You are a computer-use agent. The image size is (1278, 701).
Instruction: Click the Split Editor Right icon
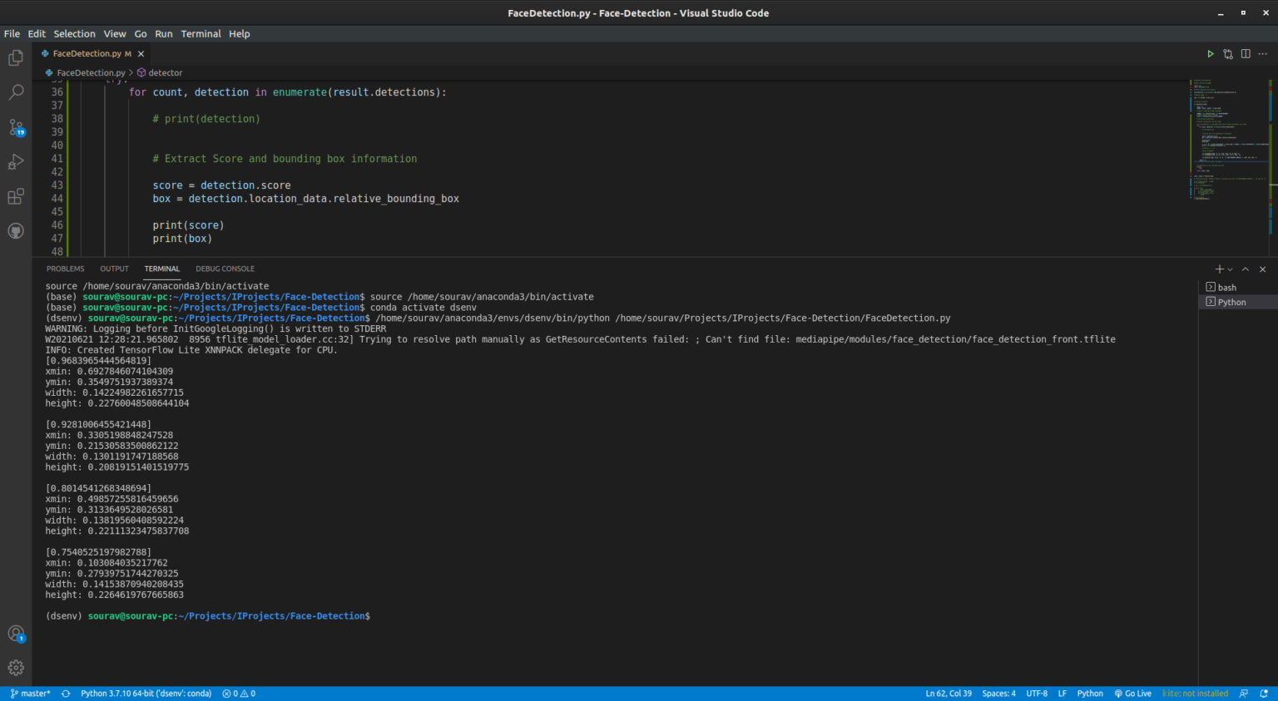(x=1246, y=54)
